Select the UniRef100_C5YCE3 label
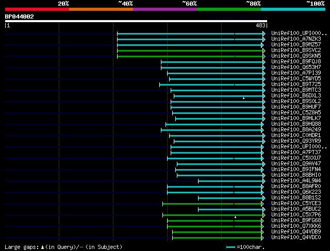 coord(296,204)
